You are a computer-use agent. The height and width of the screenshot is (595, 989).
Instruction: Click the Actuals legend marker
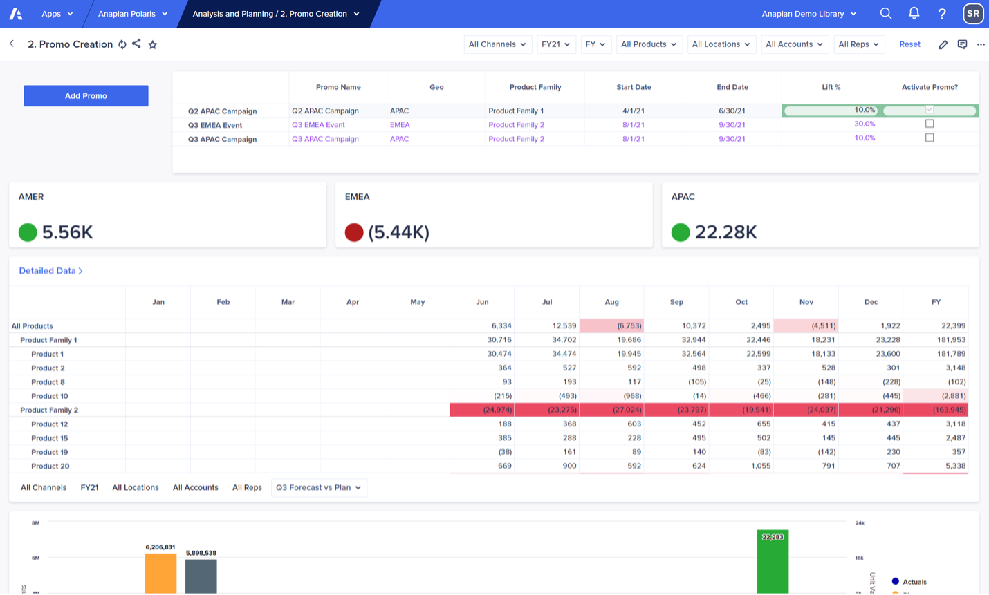point(895,581)
